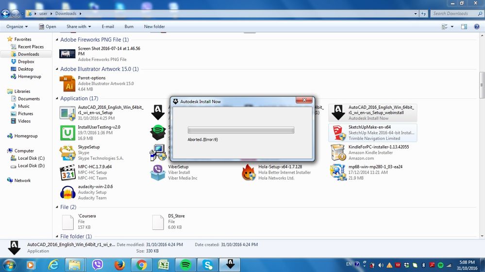Collapse the File folder (1) group

pyautogui.click(x=57, y=236)
